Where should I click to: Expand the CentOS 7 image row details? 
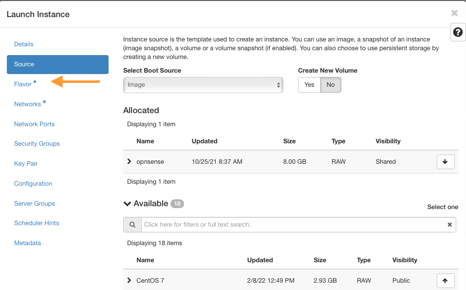129,280
